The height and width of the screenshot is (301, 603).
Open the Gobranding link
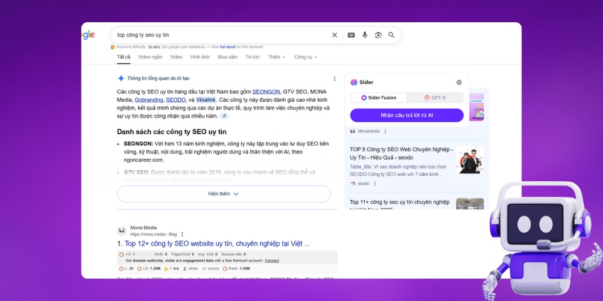149,100
